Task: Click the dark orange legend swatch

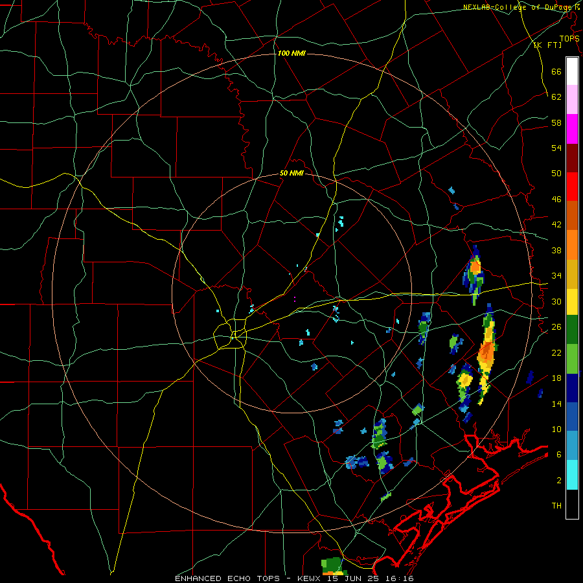Action: click(x=572, y=216)
